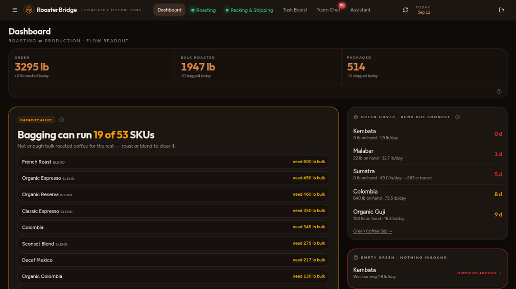
Task: Click Order or Archive for Kembata
Action: pyautogui.click(x=479, y=273)
